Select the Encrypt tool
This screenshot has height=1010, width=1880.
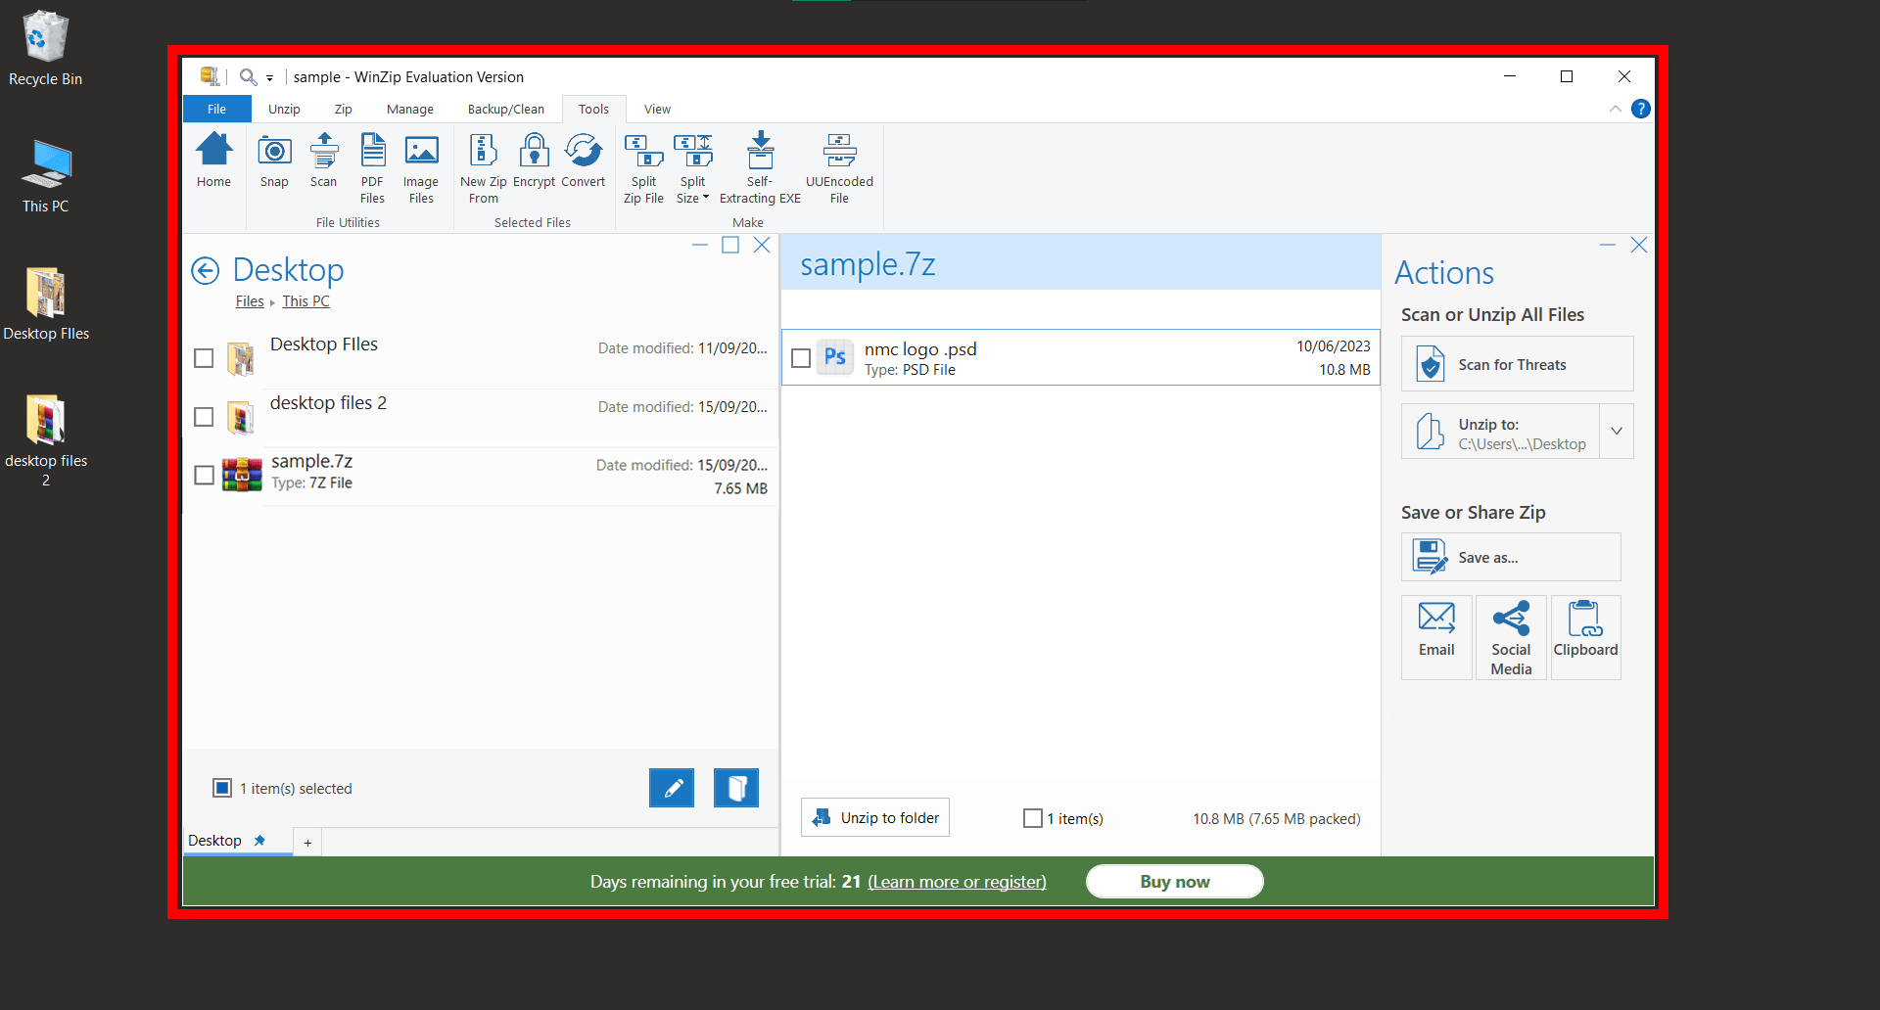click(534, 166)
